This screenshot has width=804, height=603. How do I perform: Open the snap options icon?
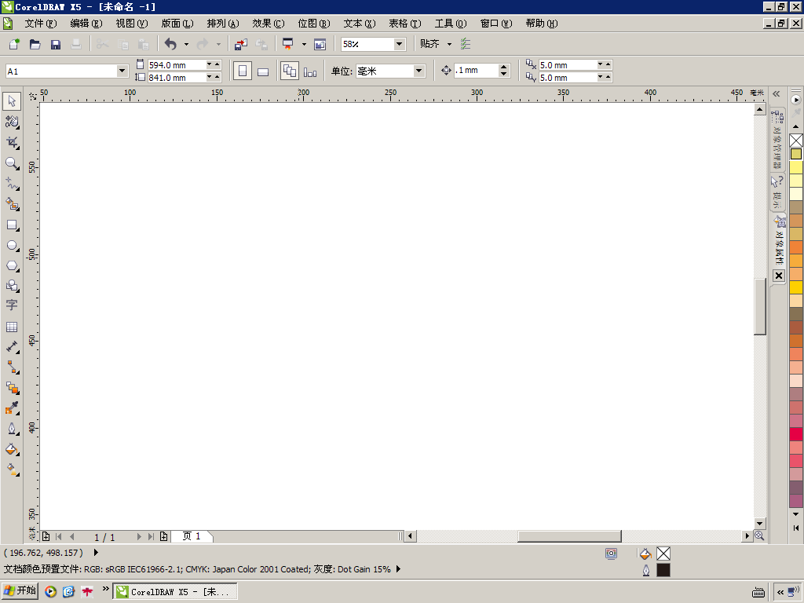pos(465,44)
